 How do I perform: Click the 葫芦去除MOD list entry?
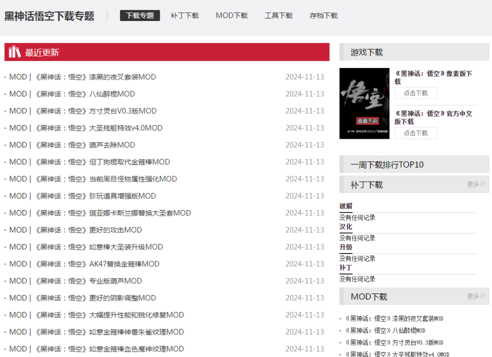tap(72, 145)
